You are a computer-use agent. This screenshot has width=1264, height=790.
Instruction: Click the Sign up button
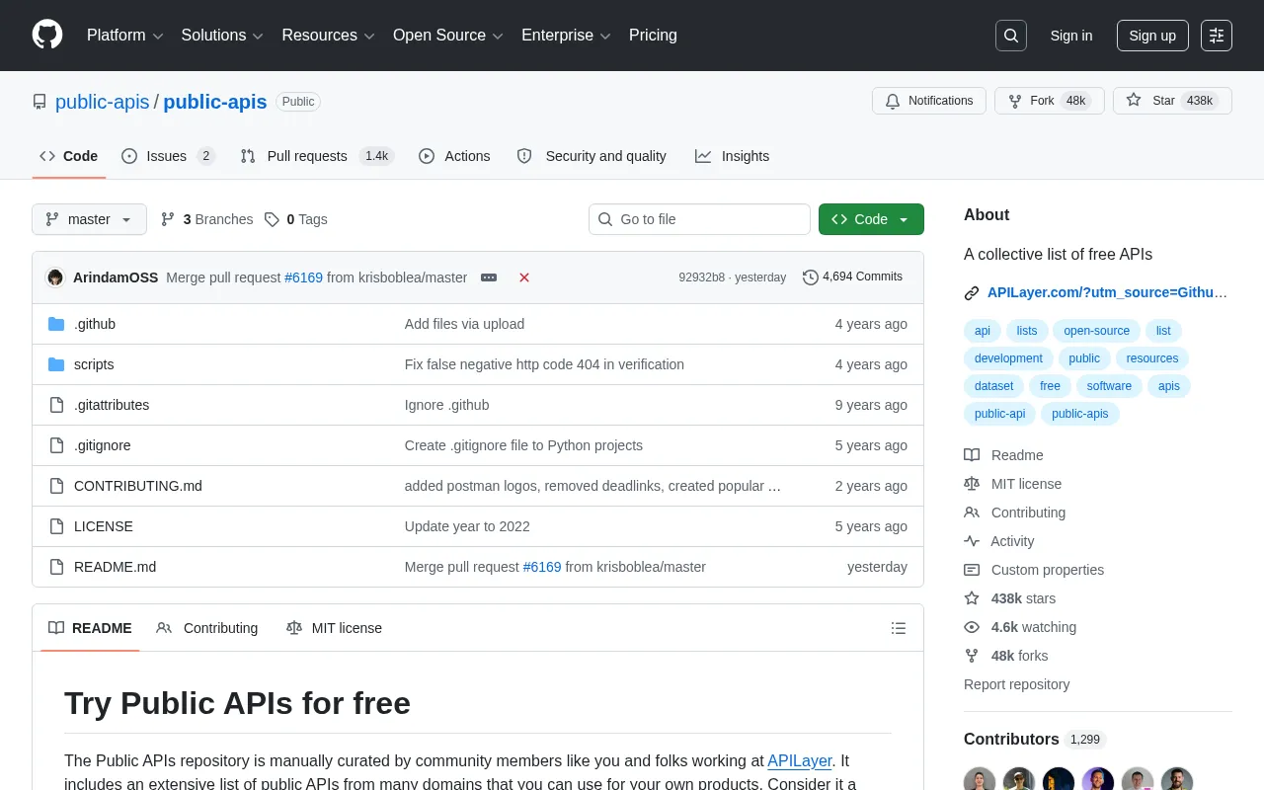(x=1152, y=36)
